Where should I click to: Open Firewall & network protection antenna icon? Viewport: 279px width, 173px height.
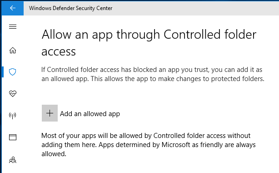(13, 116)
